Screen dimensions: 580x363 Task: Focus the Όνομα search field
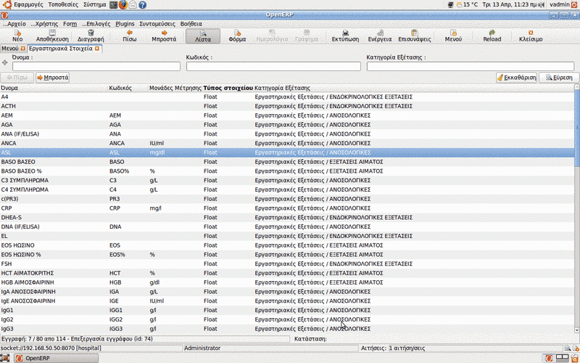point(96,66)
